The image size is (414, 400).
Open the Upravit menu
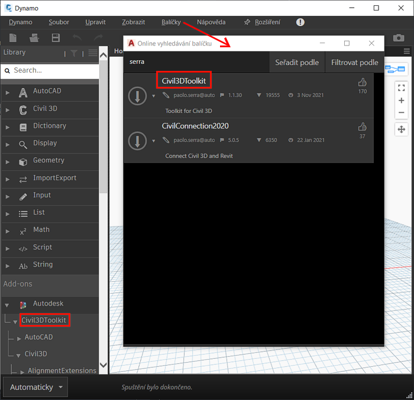[x=95, y=22]
